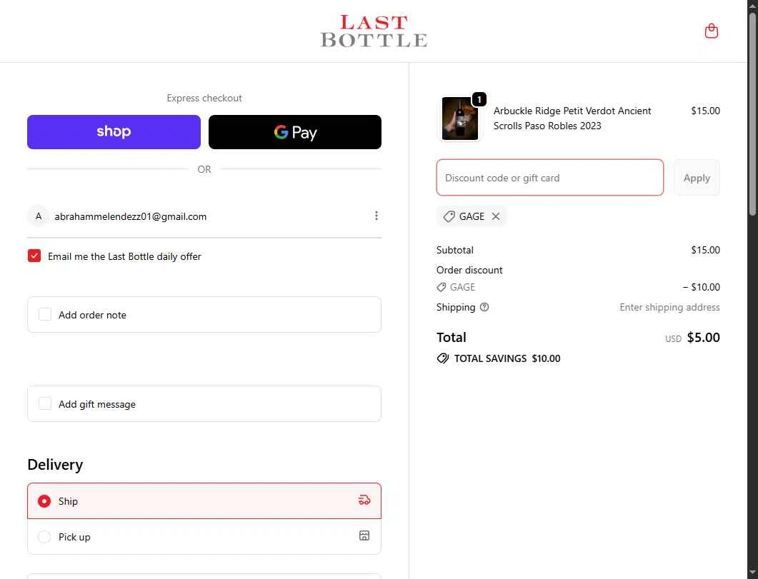This screenshot has width=758, height=579.
Task: Select the Ship delivery radio option
Action: point(44,501)
